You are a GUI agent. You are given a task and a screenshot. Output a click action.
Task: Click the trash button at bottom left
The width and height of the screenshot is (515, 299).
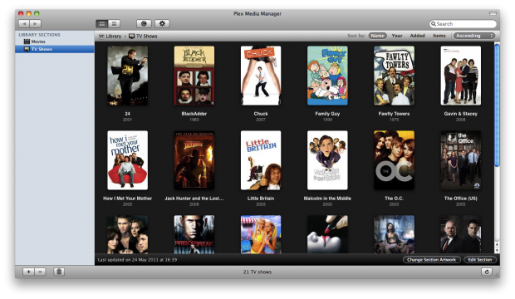pos(59,272)
